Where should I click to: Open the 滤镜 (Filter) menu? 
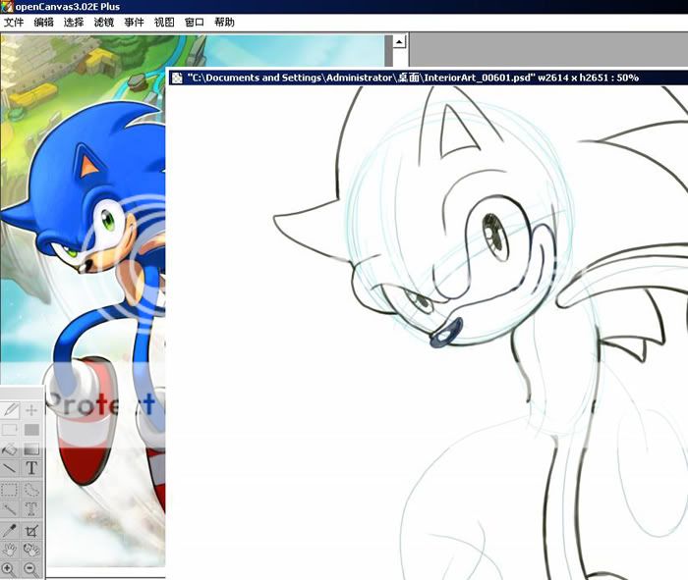coord(103,22)
